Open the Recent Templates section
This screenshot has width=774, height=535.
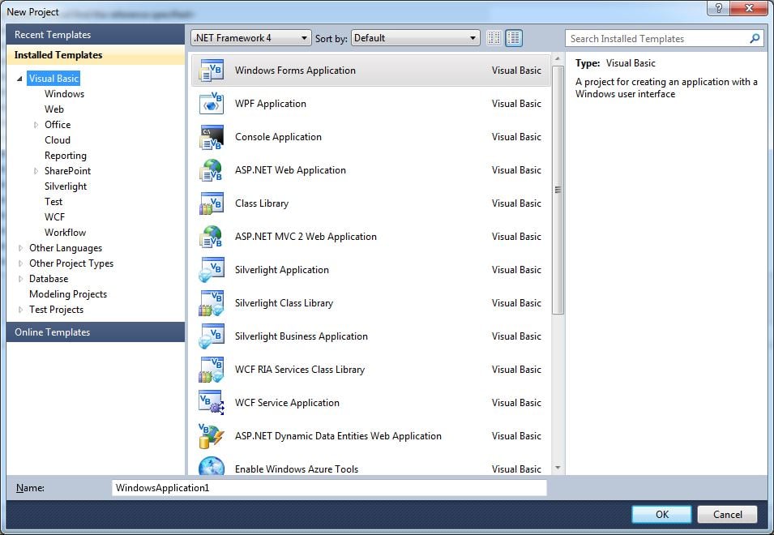coord(96,35)
